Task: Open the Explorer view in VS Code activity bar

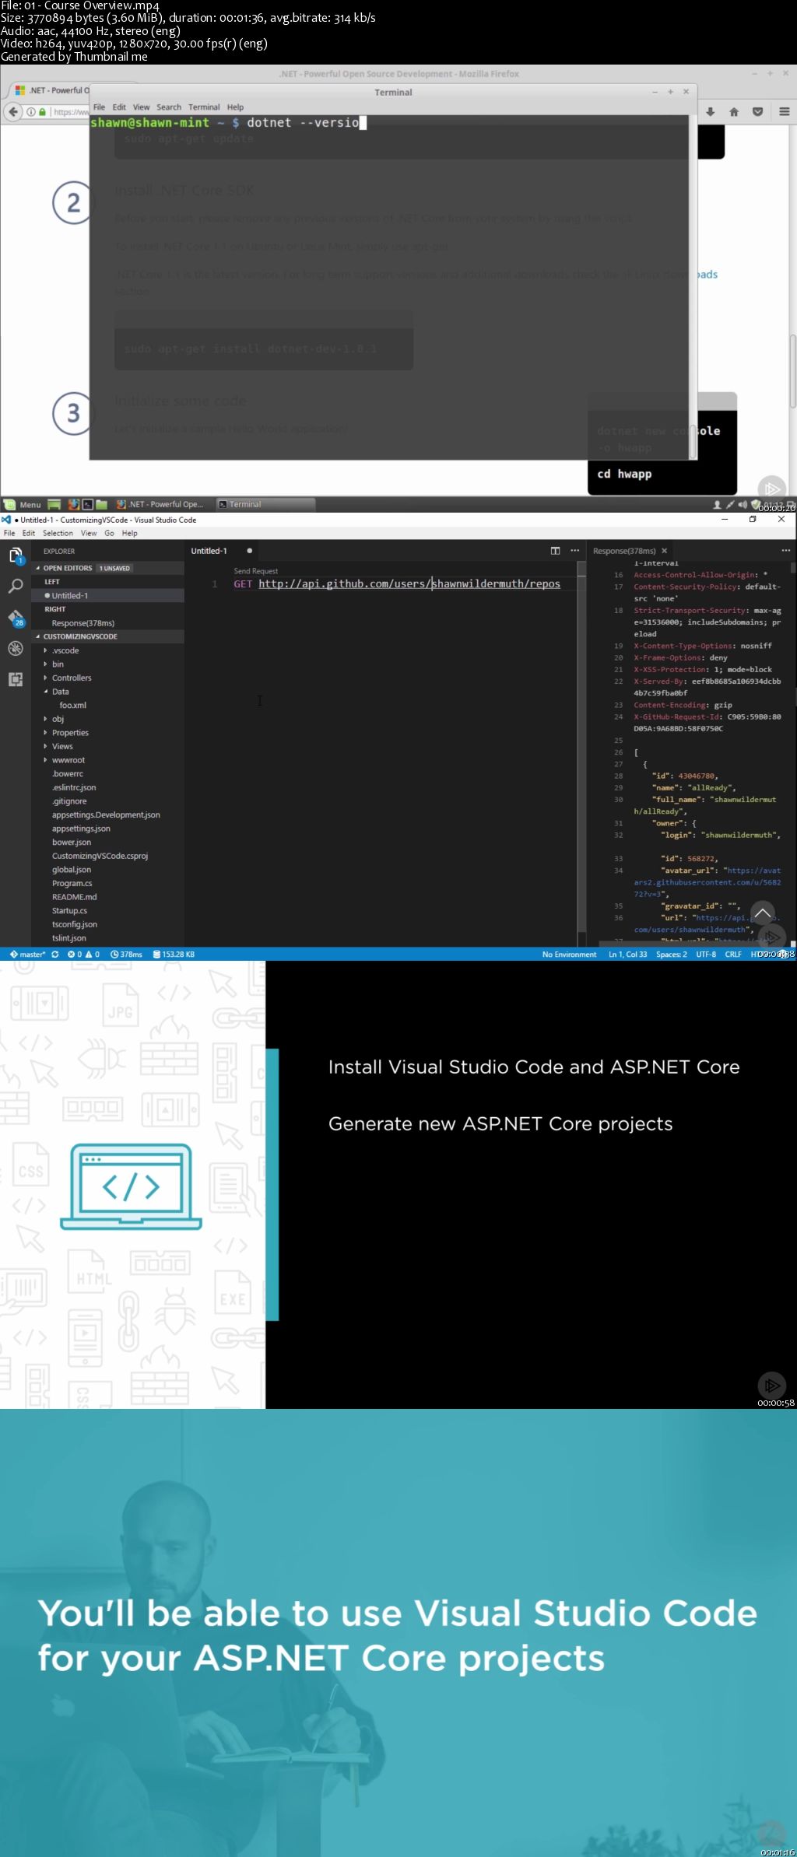Action: (x=16, y=555)
